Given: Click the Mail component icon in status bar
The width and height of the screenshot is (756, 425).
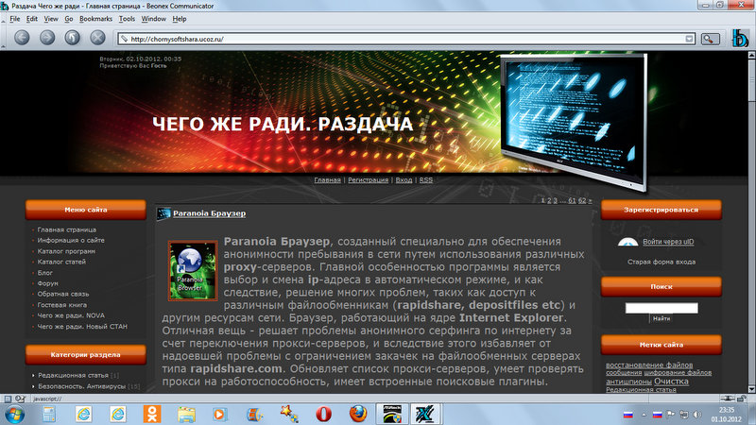Looking at the screenshot, I should (20, 399).
